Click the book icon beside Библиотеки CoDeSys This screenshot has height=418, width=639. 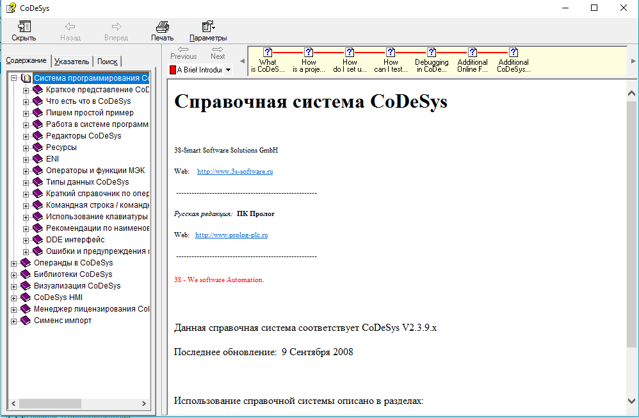(26, 274)
